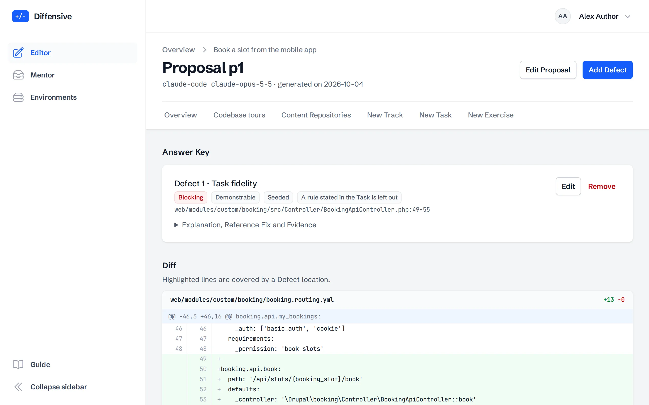Click the @@ -46,3 +46,16 hunk header

point(398,316)
